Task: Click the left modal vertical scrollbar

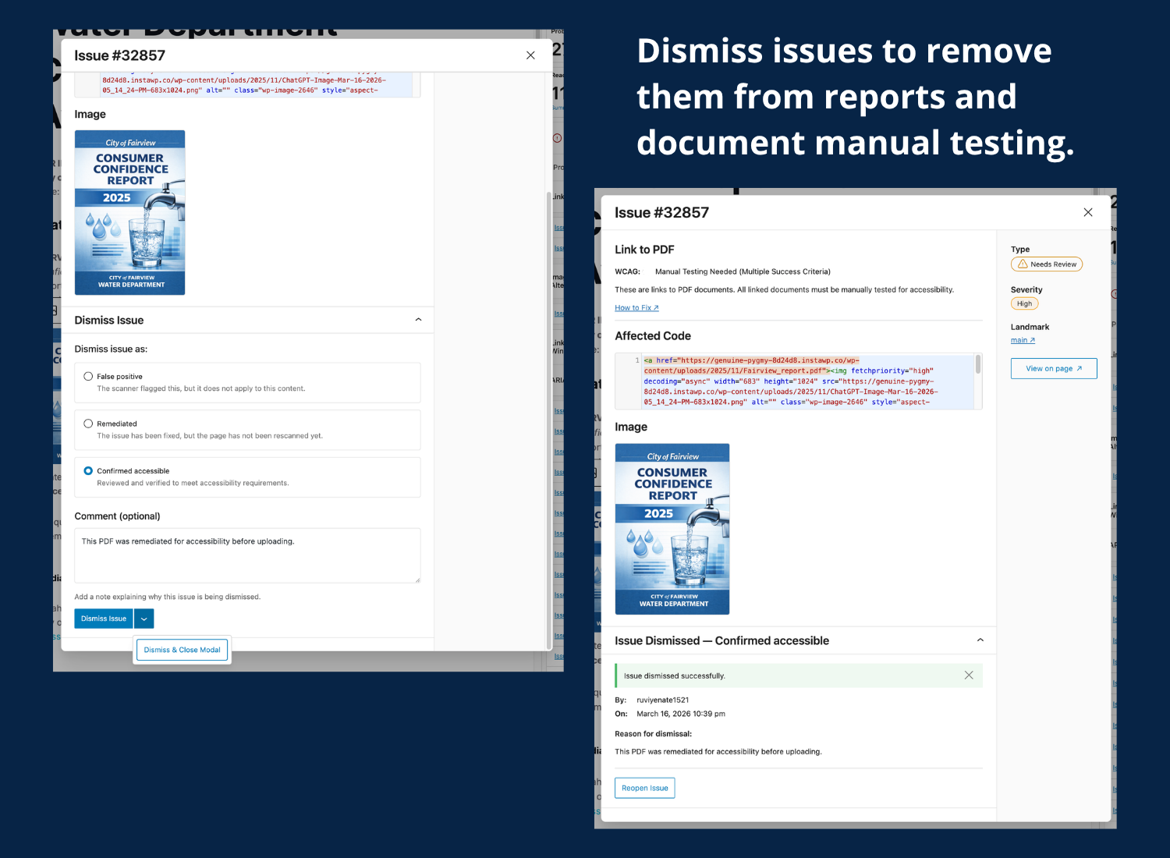Action: coord(548,420)
